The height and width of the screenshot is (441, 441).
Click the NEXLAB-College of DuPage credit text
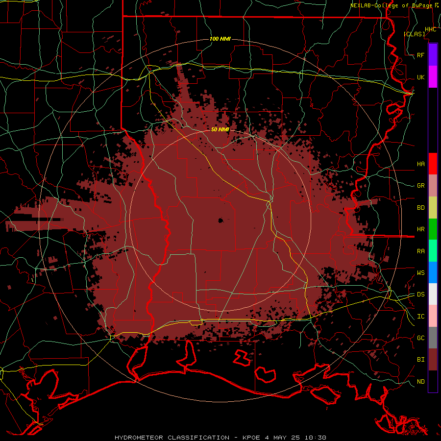(x=391, y=5)
